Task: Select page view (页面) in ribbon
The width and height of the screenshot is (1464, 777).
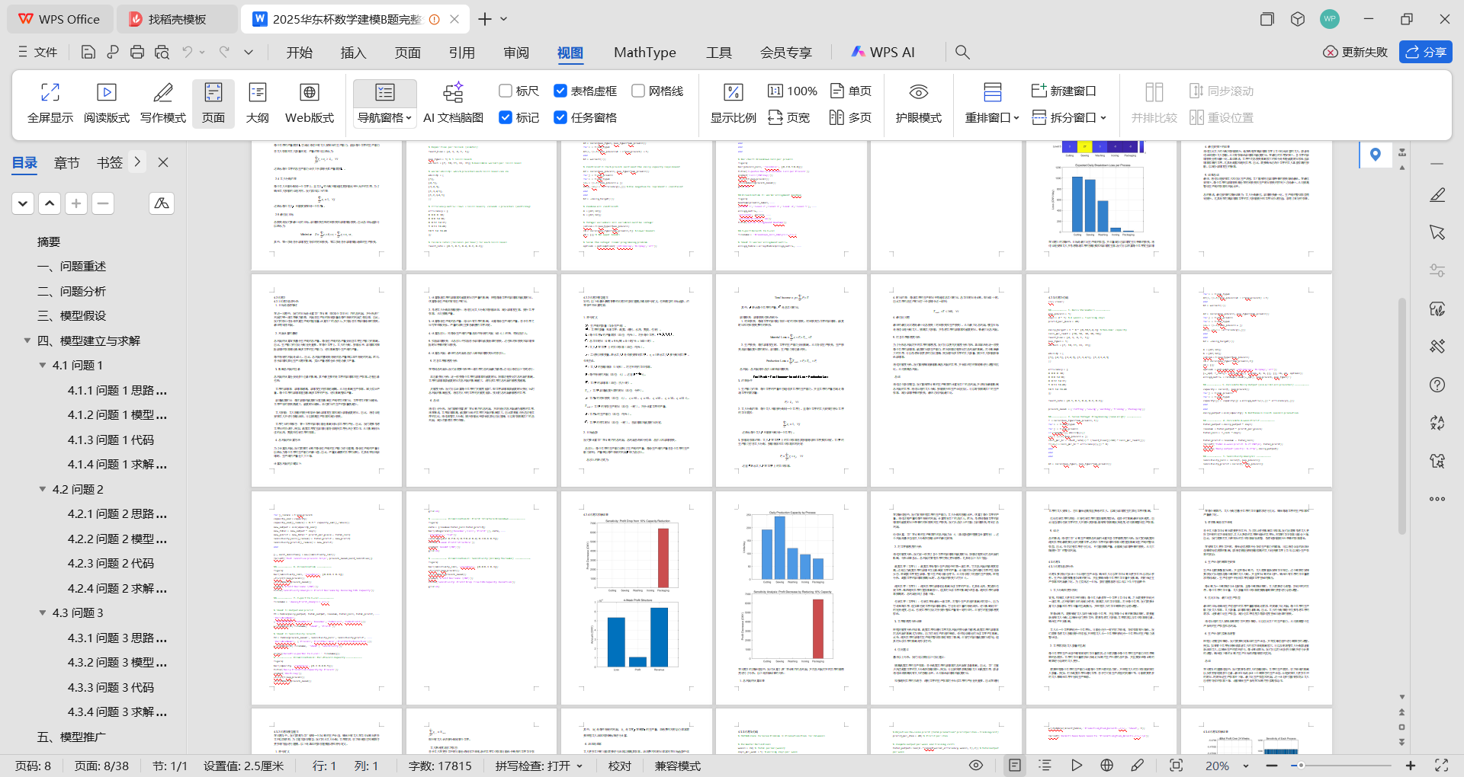Action: click(213, 103)
